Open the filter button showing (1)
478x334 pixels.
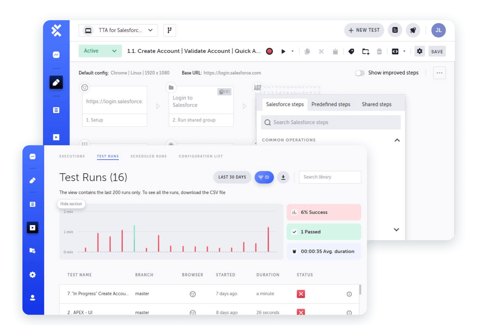tap(264, 177)
